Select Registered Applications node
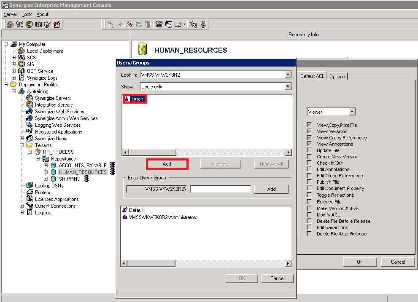The width and height of the screenshot is (418, 302). click(x=58, y=132)
